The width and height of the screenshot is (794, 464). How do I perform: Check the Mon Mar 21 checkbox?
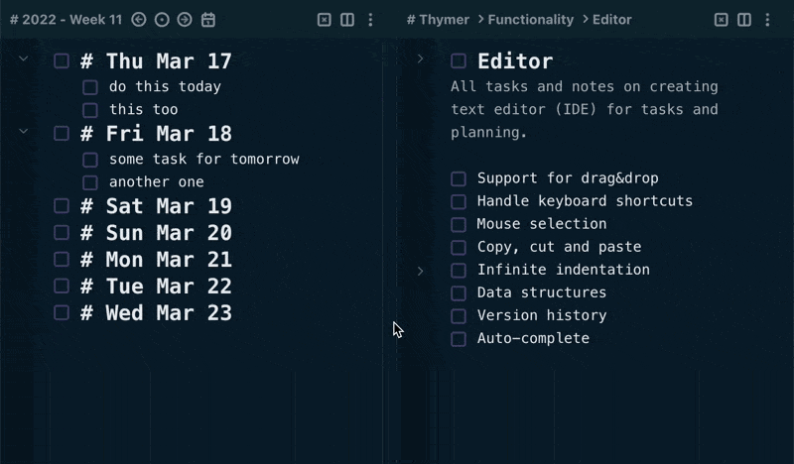coord(62,260)
